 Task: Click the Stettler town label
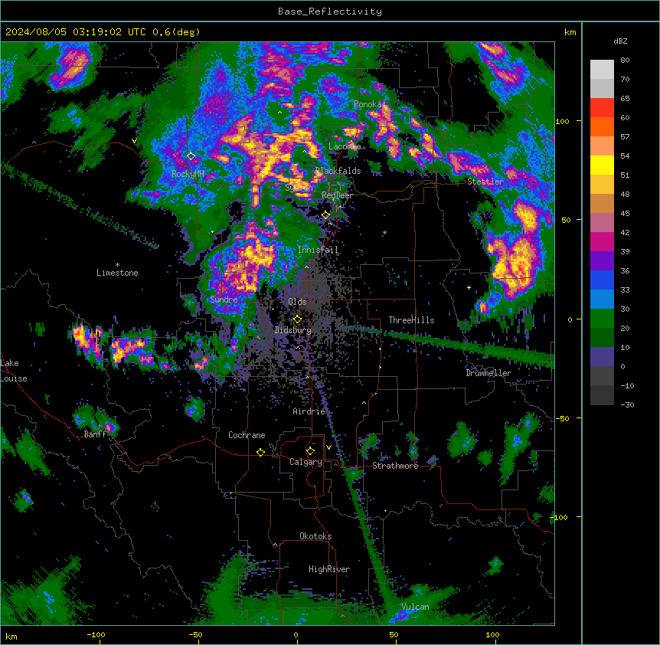(x=485, y=182)
